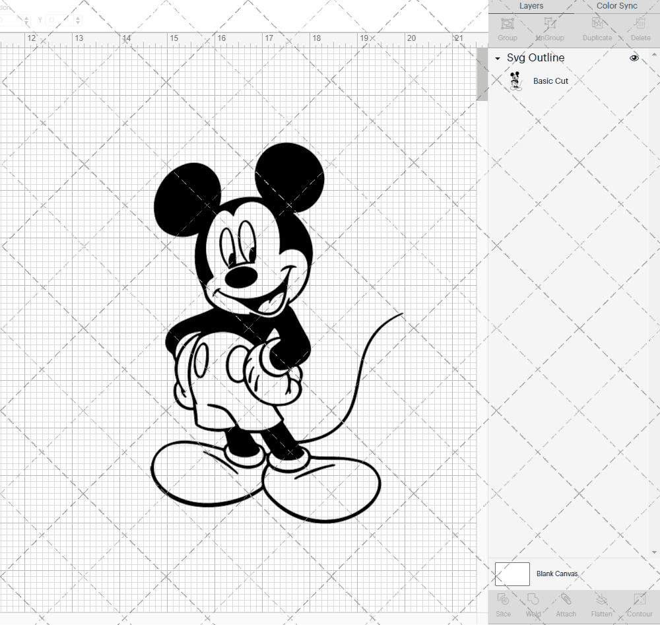Select the Svg Outline group name

(x=535, y=57)
